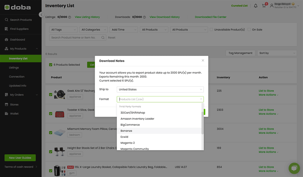
Task: Uncheck the 6 Products Selected checkbox
Action: coord(51,65)
